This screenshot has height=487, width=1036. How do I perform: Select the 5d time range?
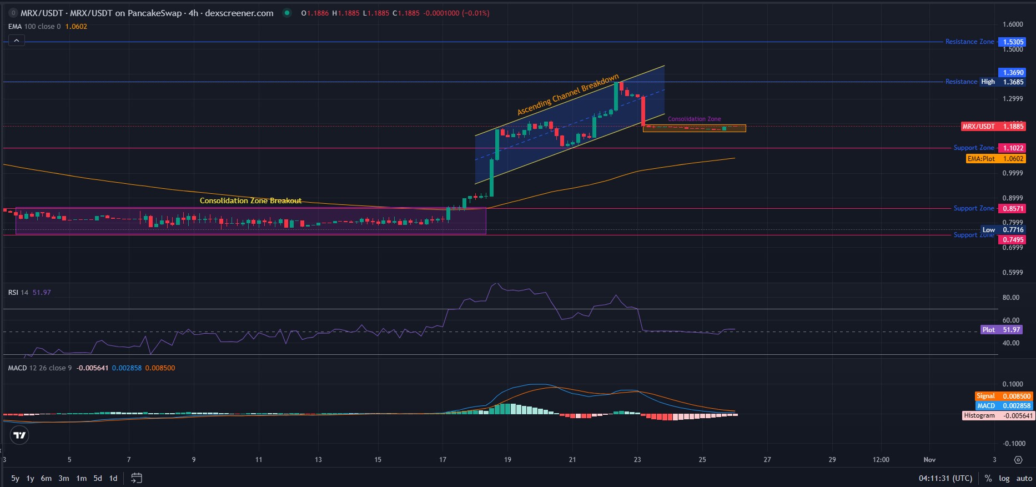coord(98,478)
